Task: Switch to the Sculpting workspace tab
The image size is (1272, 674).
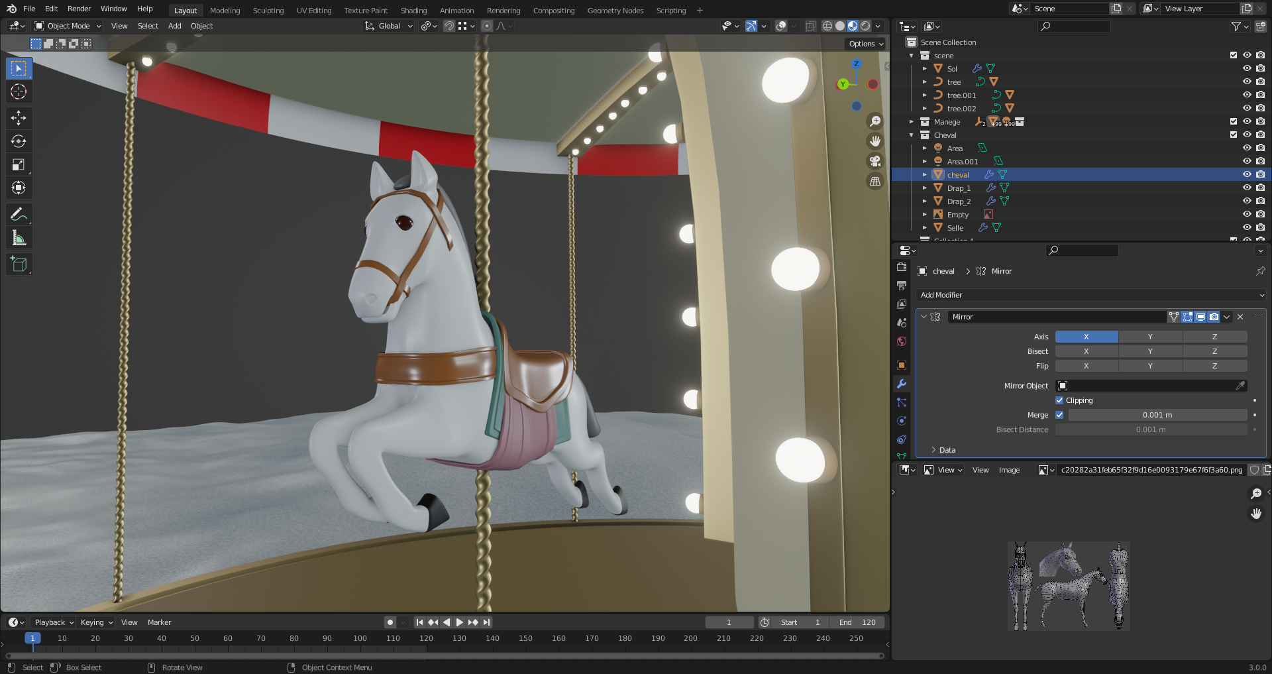Action: point(268,11)
